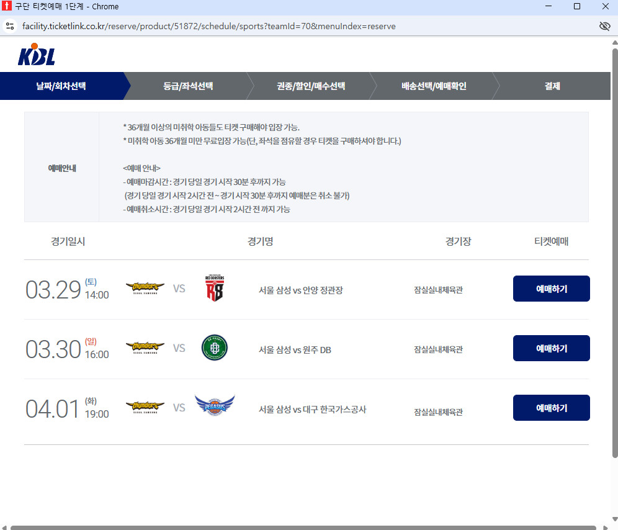This screenshot has width=618, height=530.
Task: Open the 권종/할인/매수선택 step
Action: point(310,86)
